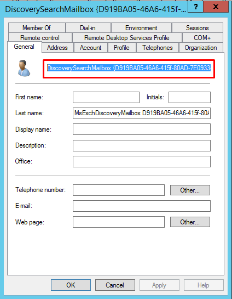
Task: Focus the E-mail input field
Action: (x=142, y=206)
